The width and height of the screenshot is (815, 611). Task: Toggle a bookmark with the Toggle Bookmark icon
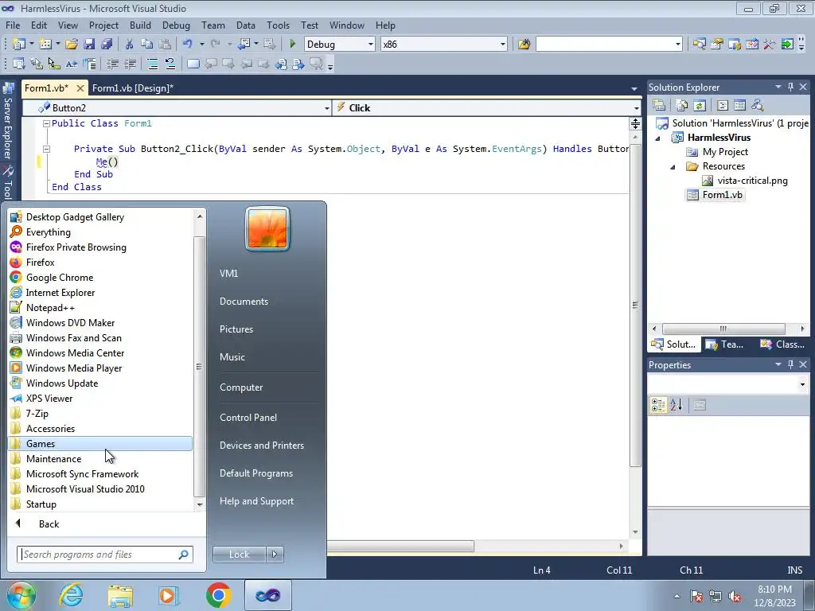(193, 64)
